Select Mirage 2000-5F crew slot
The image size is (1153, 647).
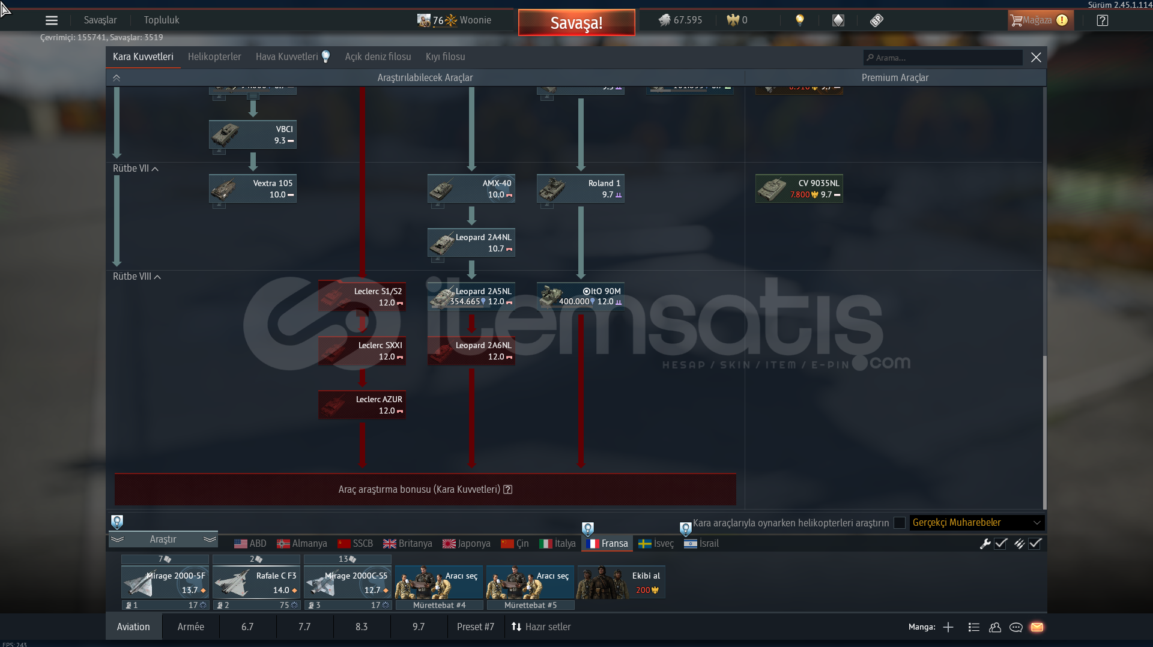[x=165, y=583]
